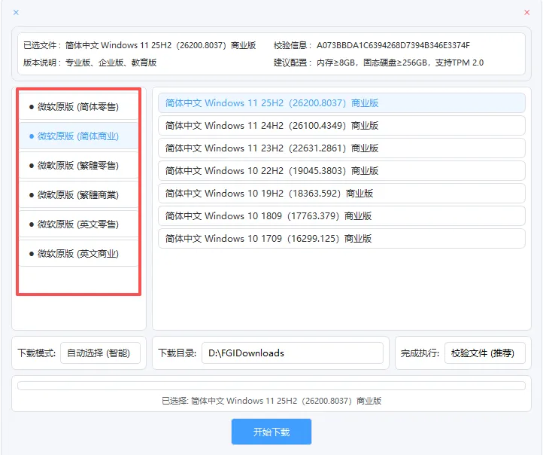Image resolution: width=543 pixels, height=455 pixels.
Task: Click the 建议配置 内存≥8GB requirements text
Action: click(400, 63)
